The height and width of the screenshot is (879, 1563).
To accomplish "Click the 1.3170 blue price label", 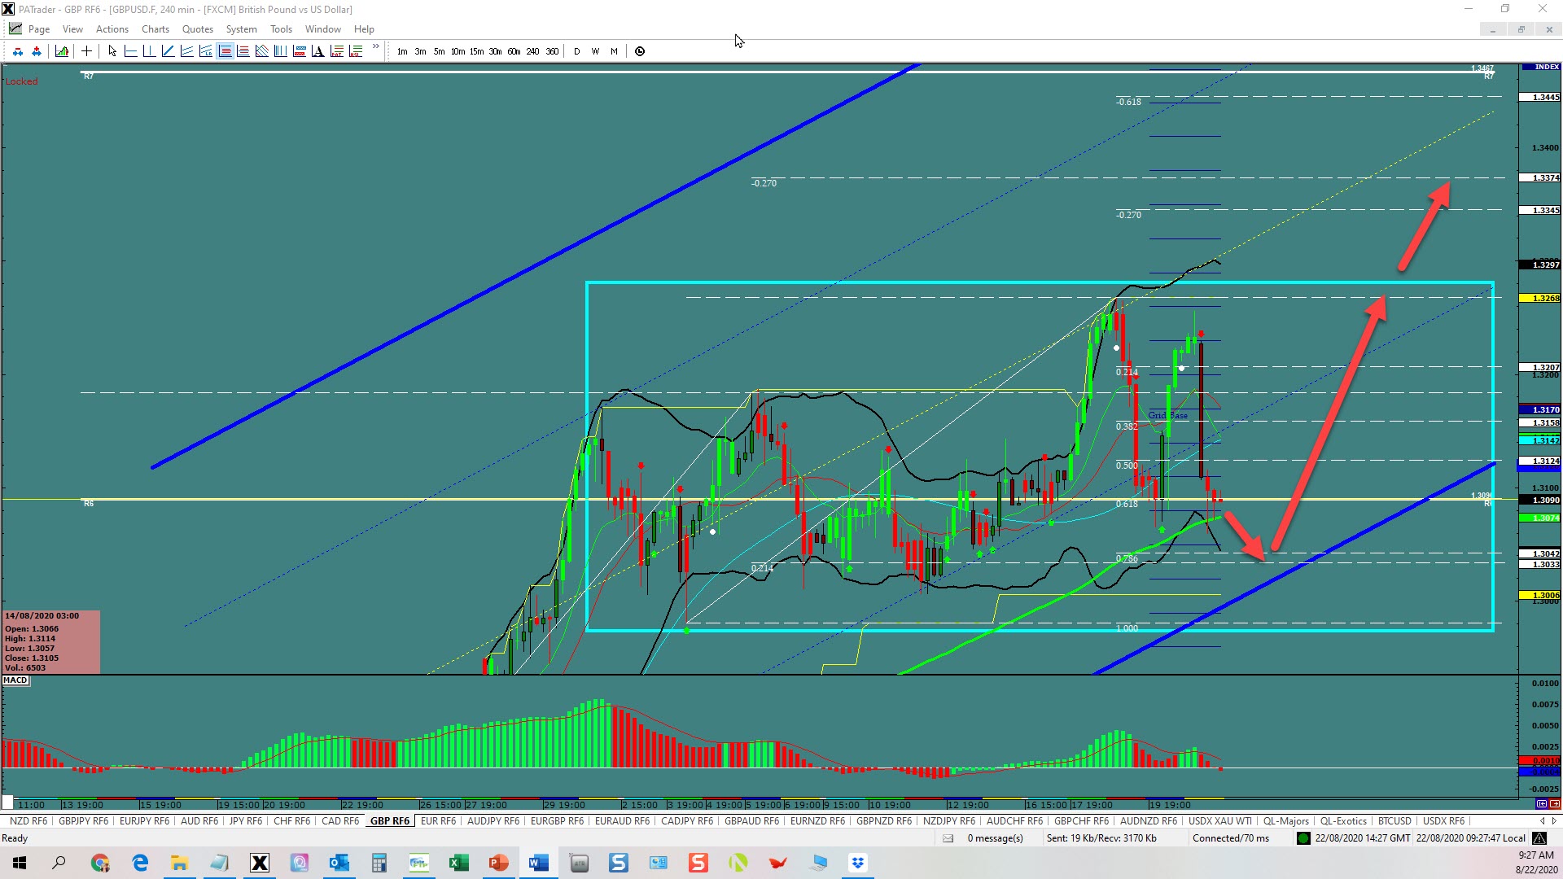I will point(1540,410).
